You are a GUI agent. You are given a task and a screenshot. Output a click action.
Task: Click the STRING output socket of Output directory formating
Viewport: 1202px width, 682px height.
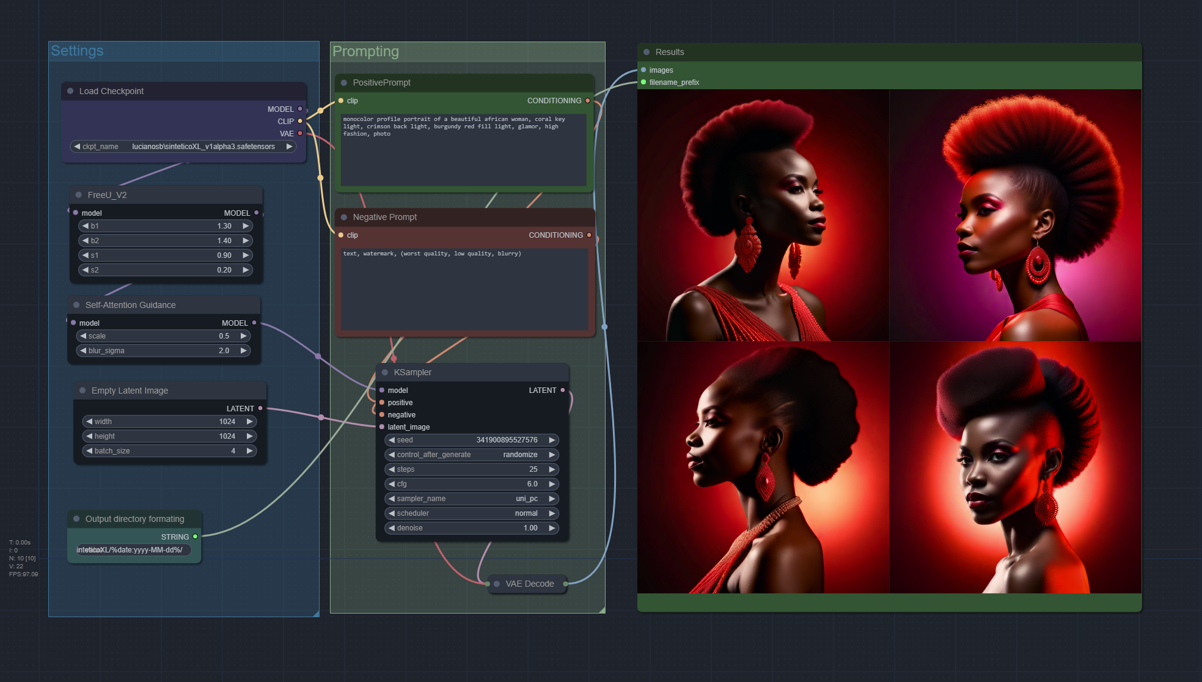pyautogui.click(x=195, y=537)
